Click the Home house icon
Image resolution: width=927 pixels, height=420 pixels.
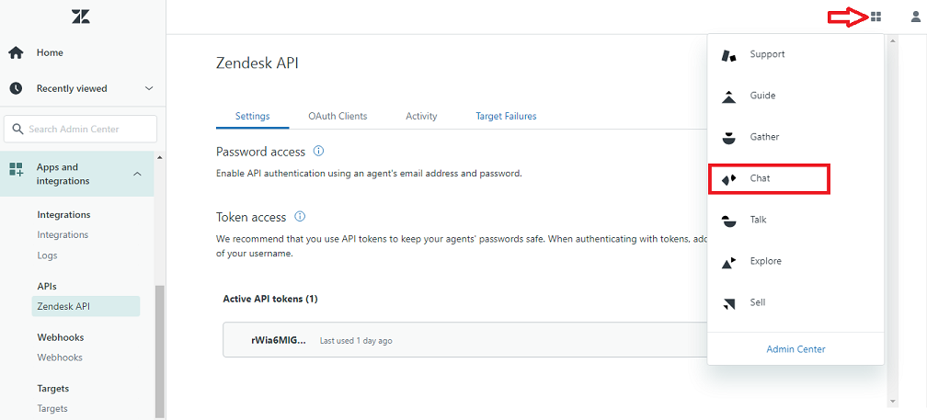click(16, 52)
